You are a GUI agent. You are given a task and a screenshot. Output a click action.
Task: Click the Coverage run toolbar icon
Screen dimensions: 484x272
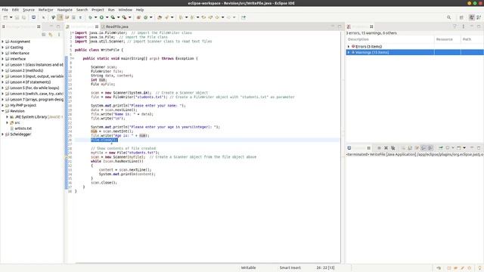[113, 17]
